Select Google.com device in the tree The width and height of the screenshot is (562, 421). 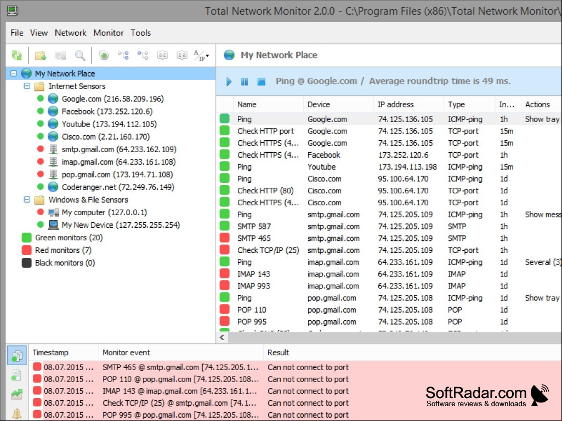point(112,99)
